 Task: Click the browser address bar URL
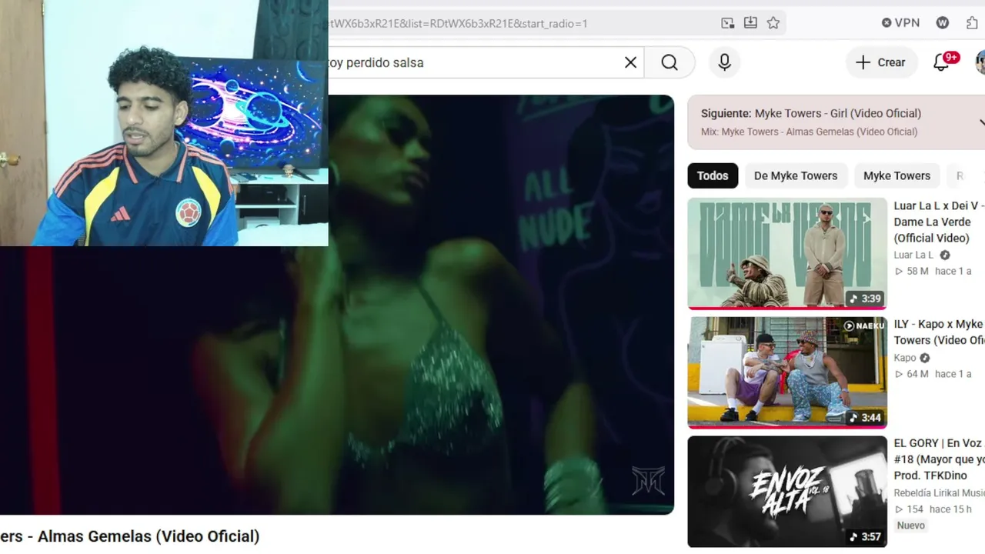point(458,23)
